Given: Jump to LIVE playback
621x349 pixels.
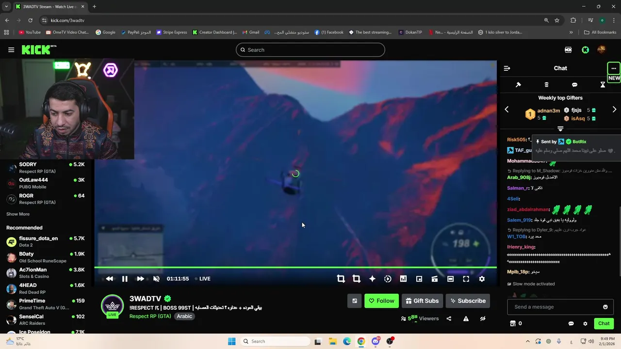Looking at the screenshot, I should (202, 279).
